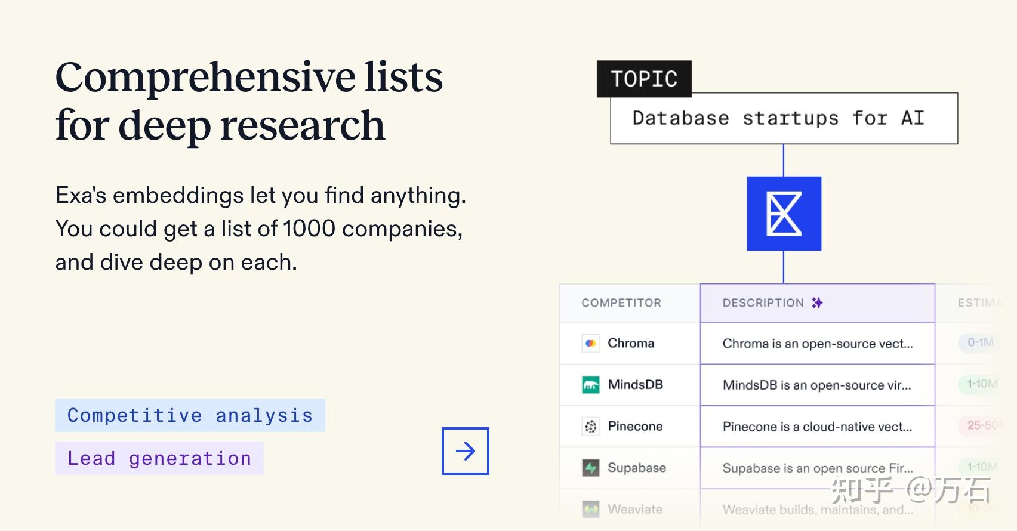The image size is (1017, 531).
Task: Select Chroma's description cell
Action: (817, 343)
